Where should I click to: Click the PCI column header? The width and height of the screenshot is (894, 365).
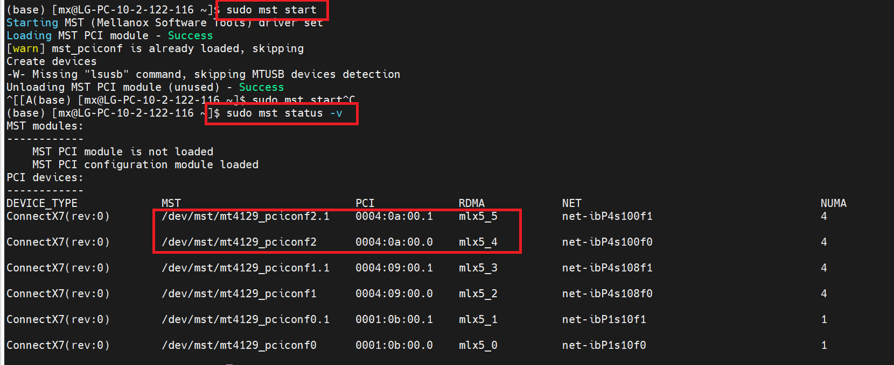(365, 204)
